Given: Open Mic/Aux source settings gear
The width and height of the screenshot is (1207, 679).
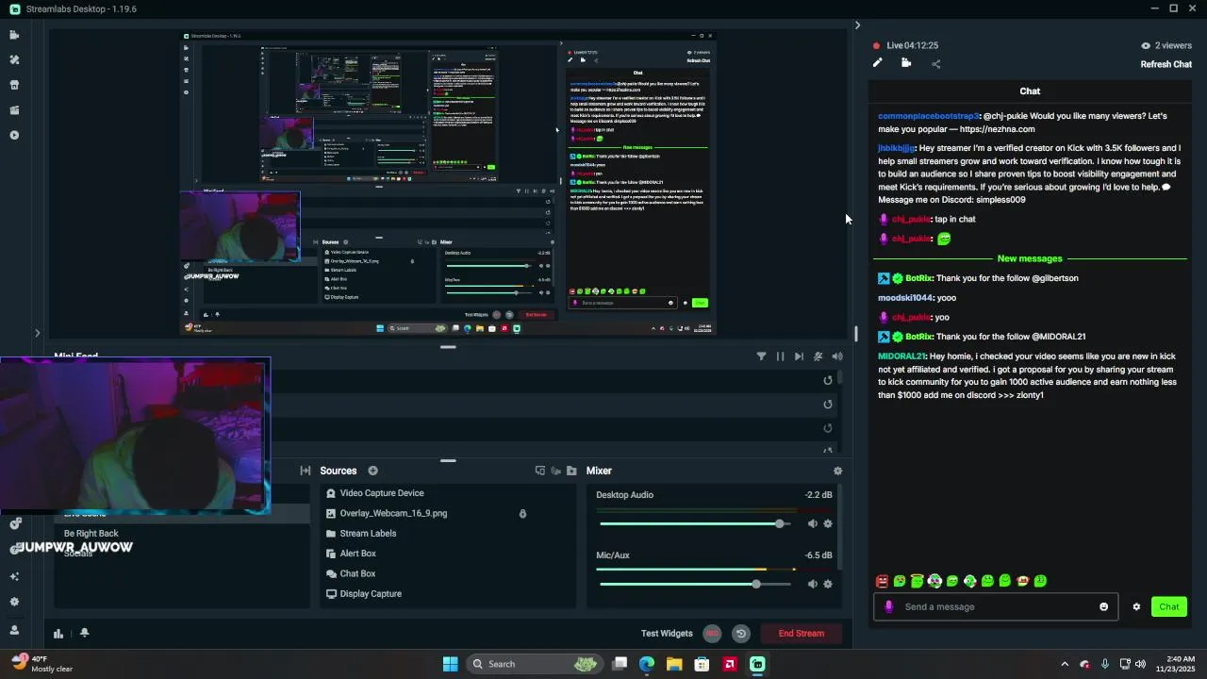Looking at the screenshot, I should coord(828,584).
